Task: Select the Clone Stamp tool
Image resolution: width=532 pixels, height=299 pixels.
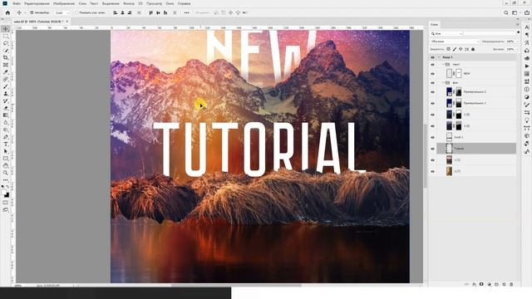Action: (x=6, y=94)
